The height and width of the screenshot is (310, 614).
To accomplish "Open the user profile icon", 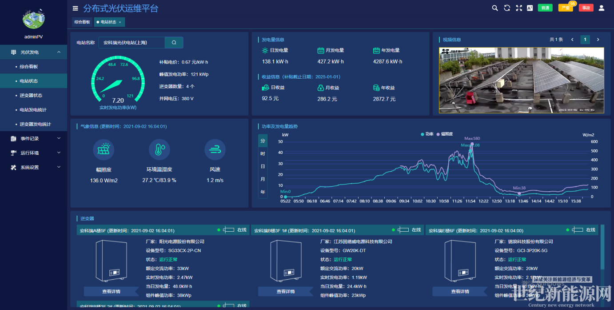I will click(x=602, y=8).
